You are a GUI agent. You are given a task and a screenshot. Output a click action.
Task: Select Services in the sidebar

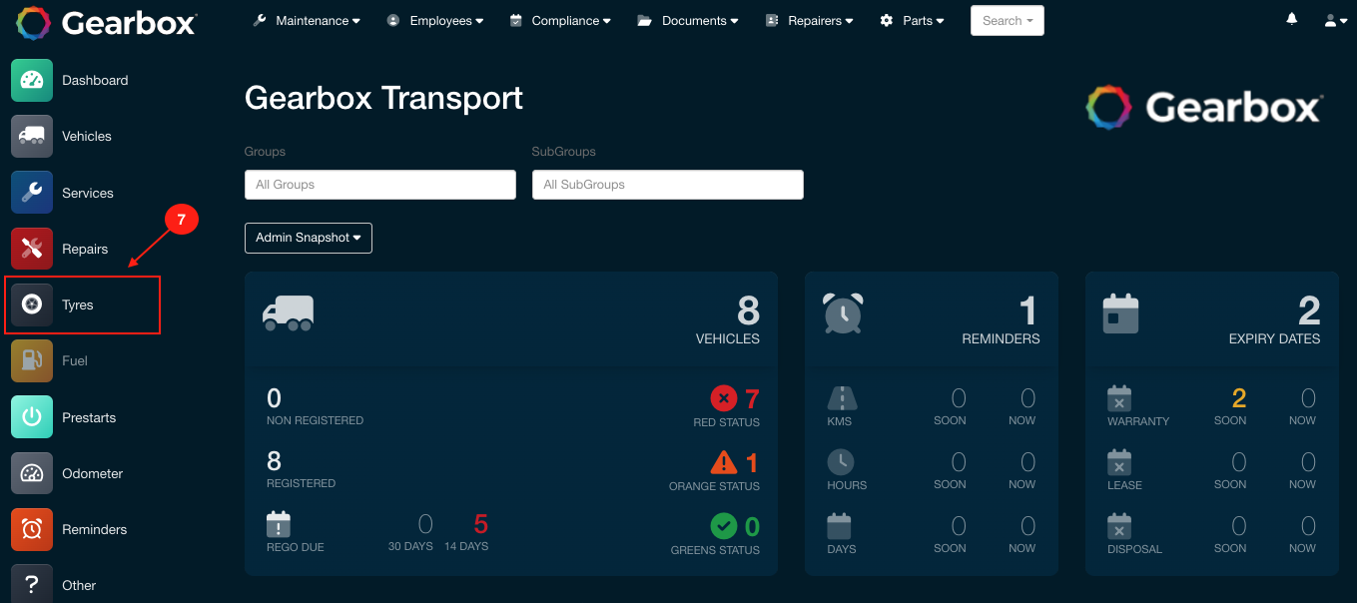pyautogui.click(x=88, y=193)
